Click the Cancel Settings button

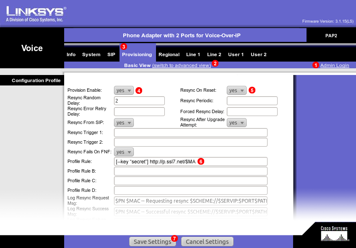click(x=207, y=241)
